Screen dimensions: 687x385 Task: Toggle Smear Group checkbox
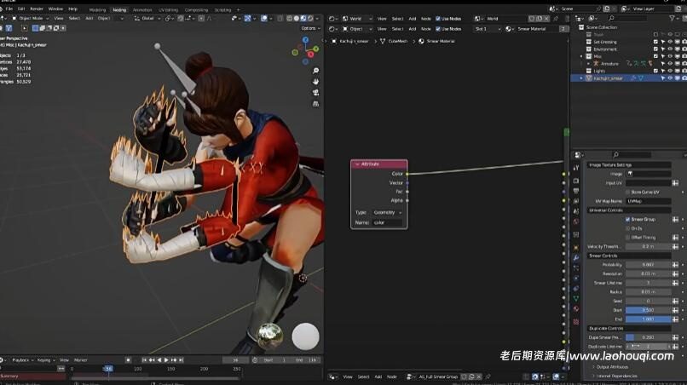(x=628, y=220)
